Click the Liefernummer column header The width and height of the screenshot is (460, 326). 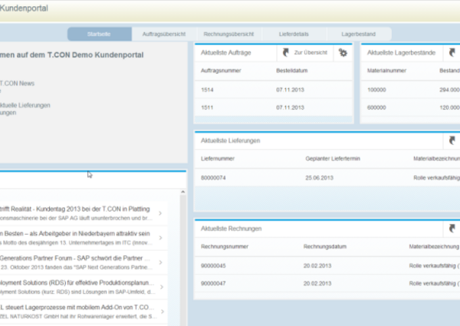[x=218, y=159]
